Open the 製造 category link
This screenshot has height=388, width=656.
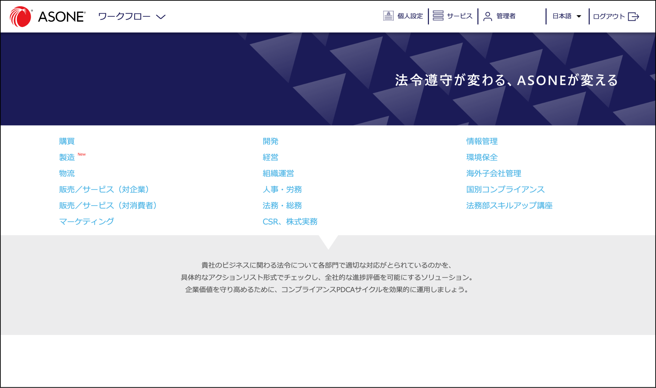coord(67,157)
